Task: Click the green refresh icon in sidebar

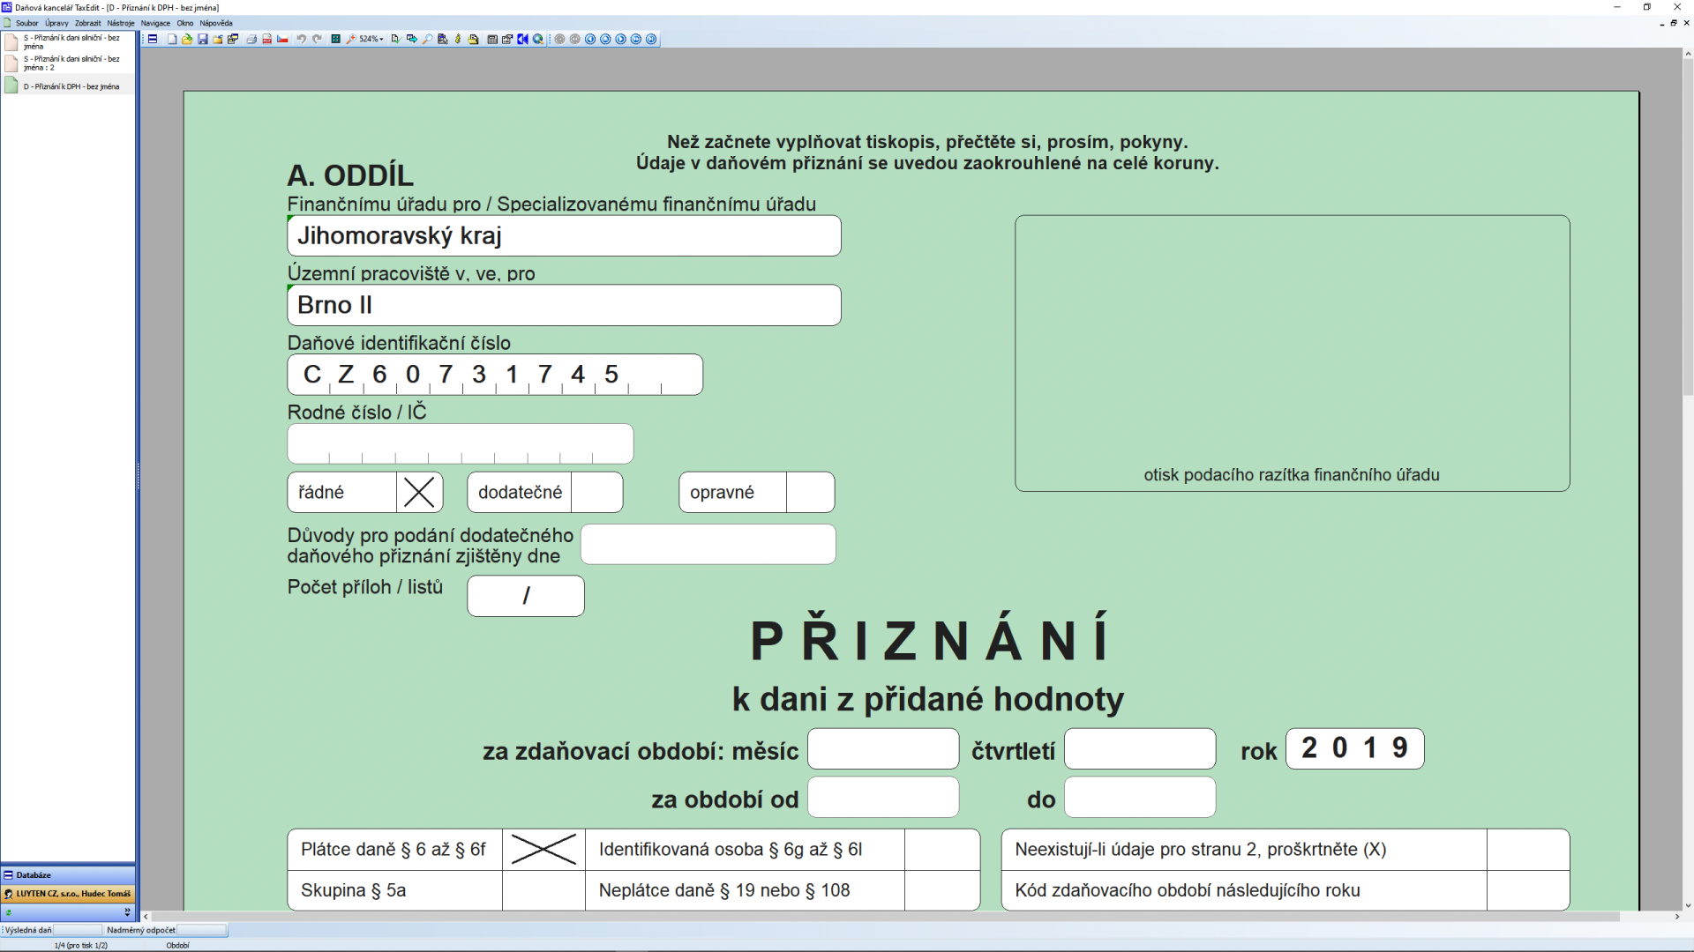Action: click(9, 912)
